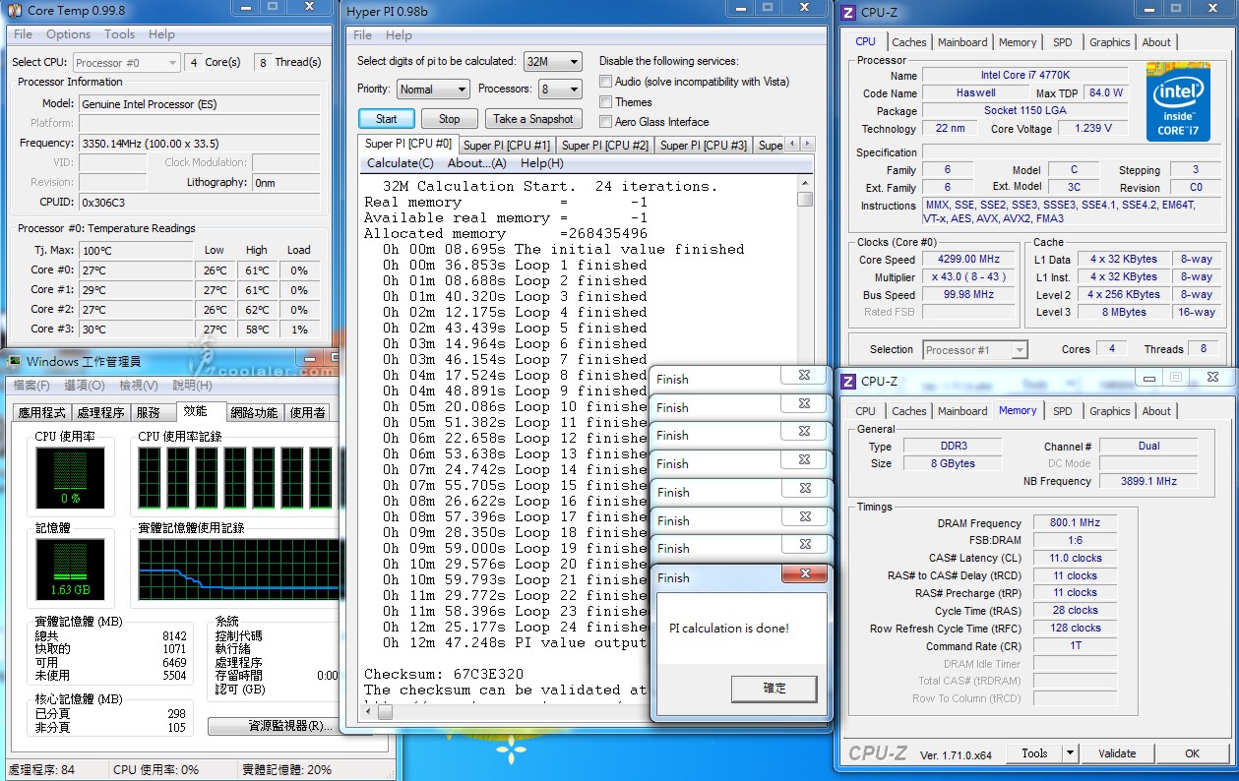The image size is (1239, 781).
Task: Close the Hyper PI window
Action: tap(802, 8)
